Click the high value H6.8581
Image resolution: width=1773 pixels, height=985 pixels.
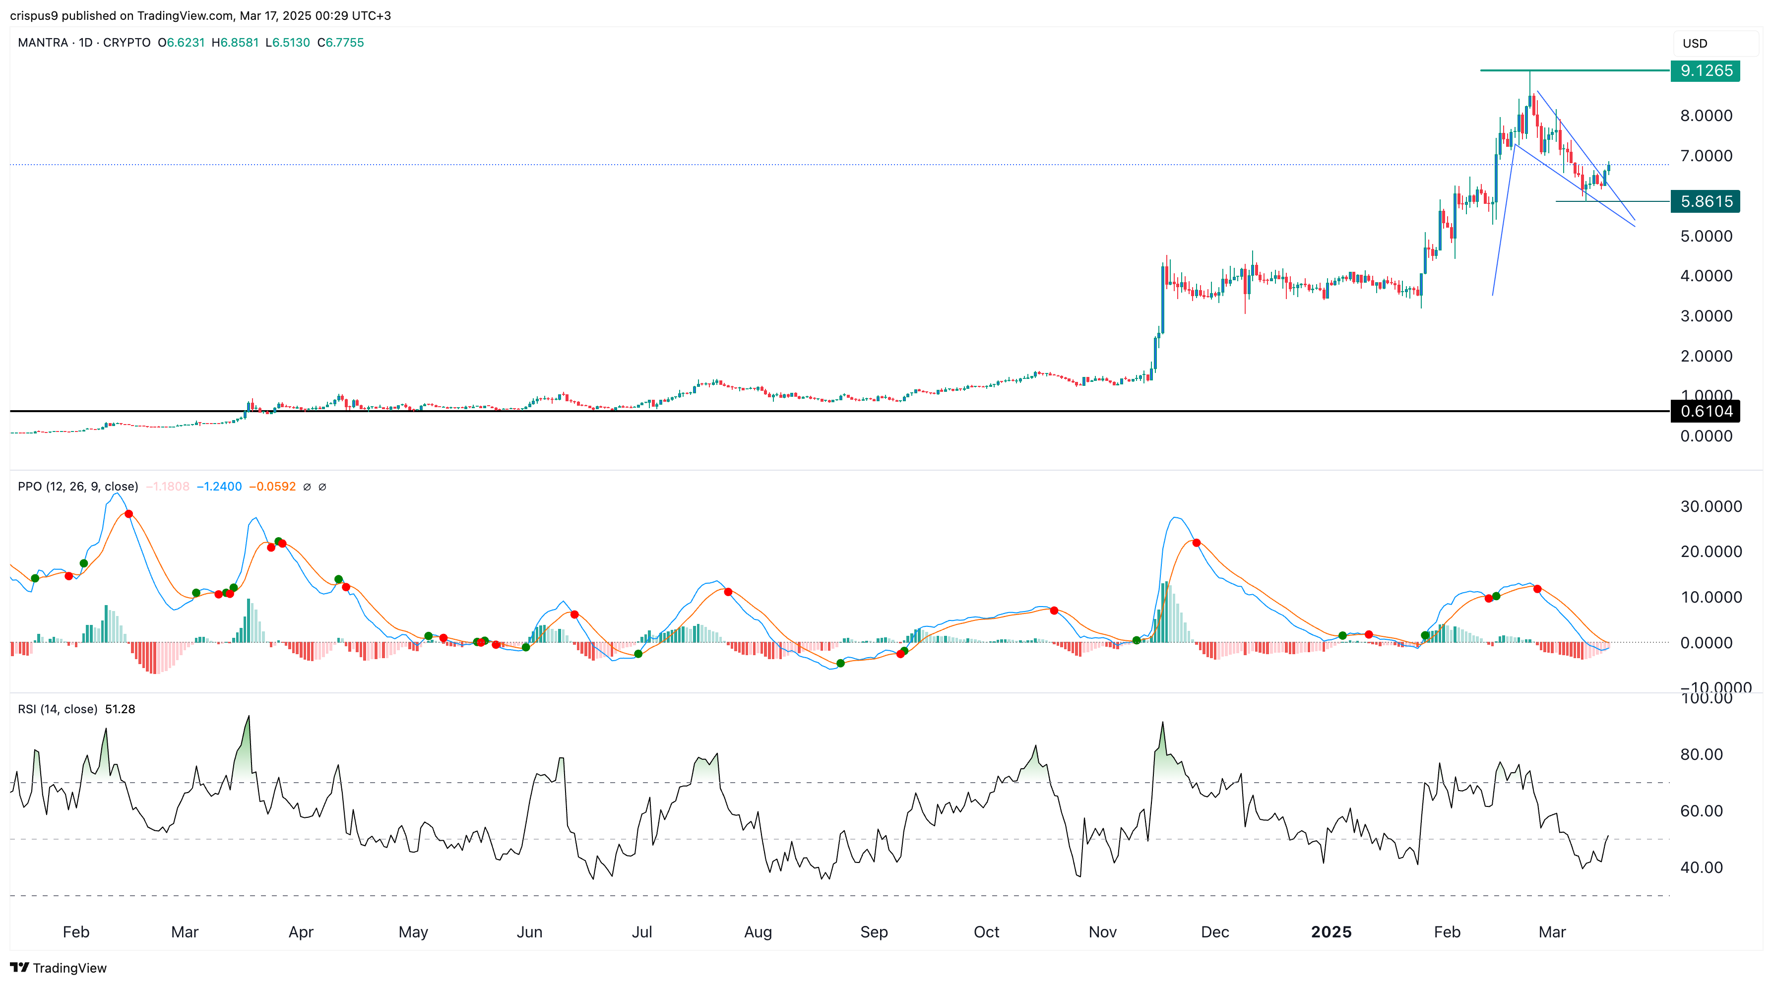click(x=235, y=43)
